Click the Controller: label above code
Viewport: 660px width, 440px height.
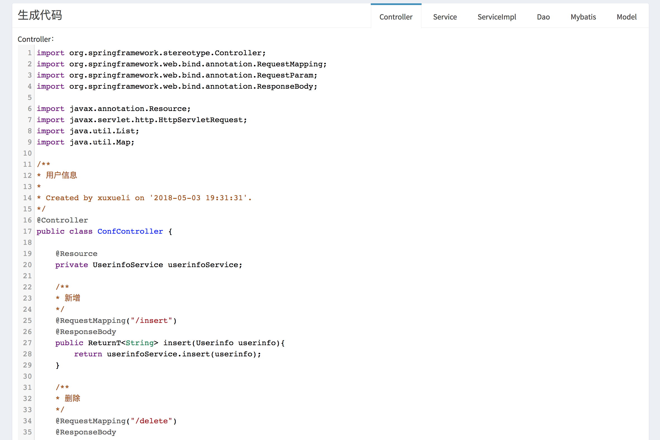tap(35, 39)
